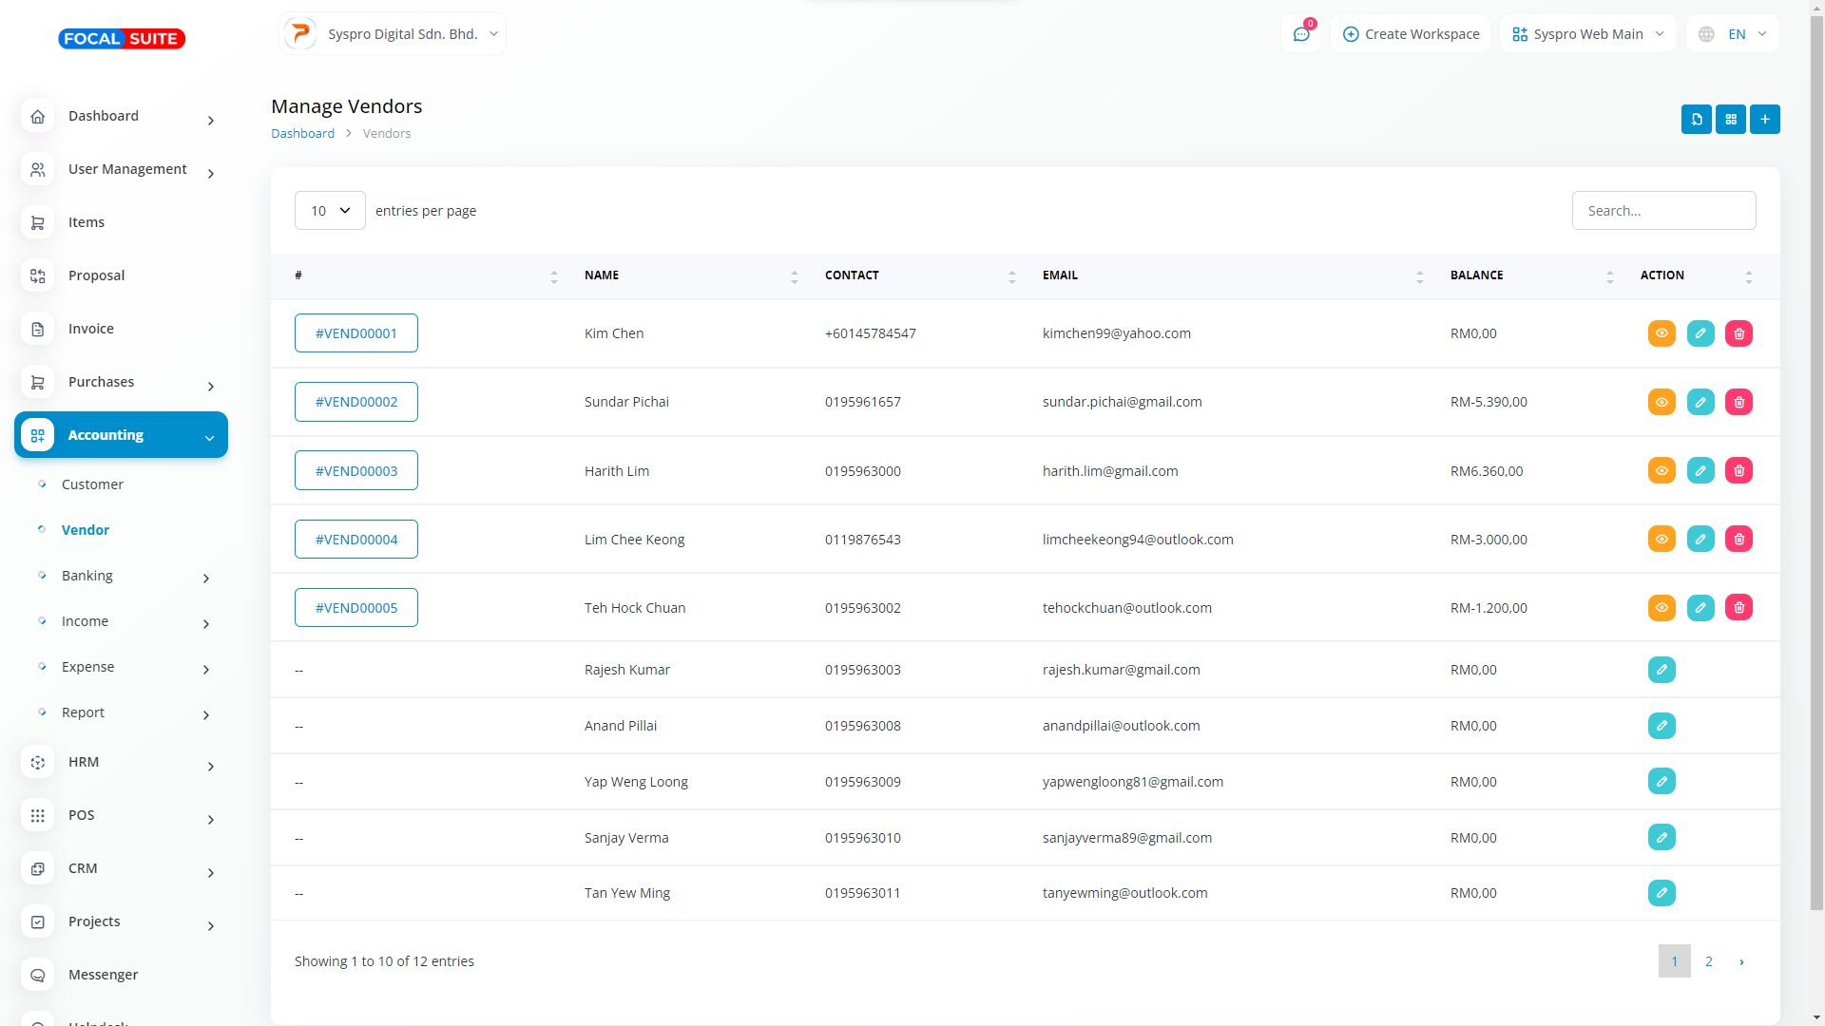The image size is (1825, 1026).
Task: View Lim Chee Keong with eye icon
Action: pos(1661,540)
